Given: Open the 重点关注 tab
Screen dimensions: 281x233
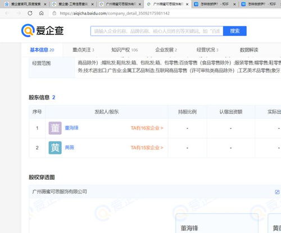Looking at the screenshot, I should (x=83, y=50).
